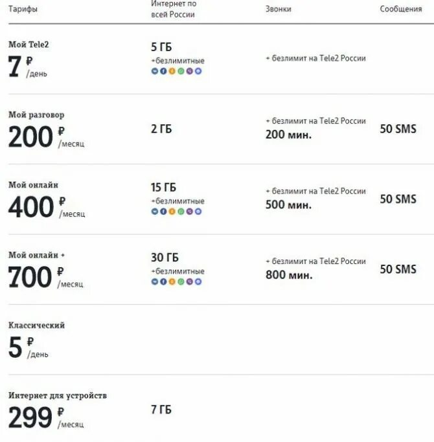Open the Интернет для устройств tariff
The height and width of the screenshot is (442, 434).
coord(58,395)
